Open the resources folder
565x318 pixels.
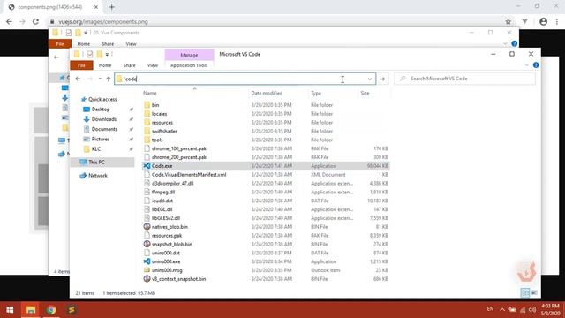pyautogui.click(x=162, y=123)
